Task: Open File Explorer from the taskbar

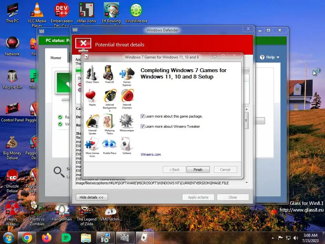Action: click(x=86, y=238)
